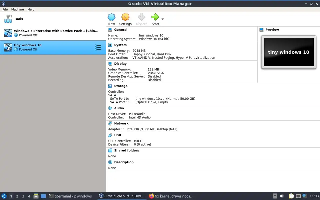Image resolution: width=320 pixels, height=200 pixels.
Task: Click the Storage section disk icon
Action: [110, 86]
